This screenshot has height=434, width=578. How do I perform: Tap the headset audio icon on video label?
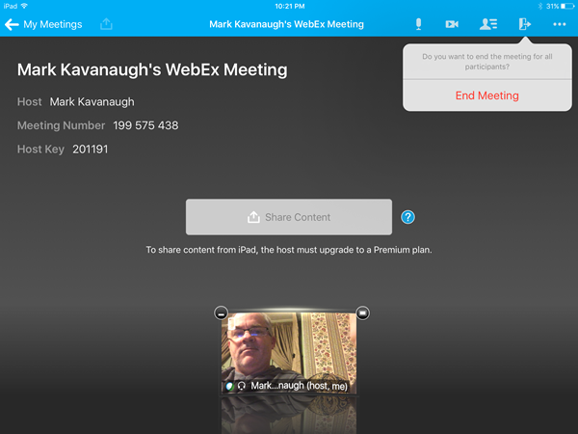pyautogui.click(x=242, y=386)
